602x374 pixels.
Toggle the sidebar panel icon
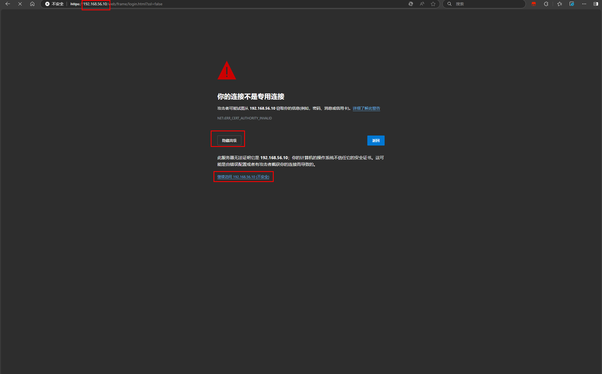(596, 4)
